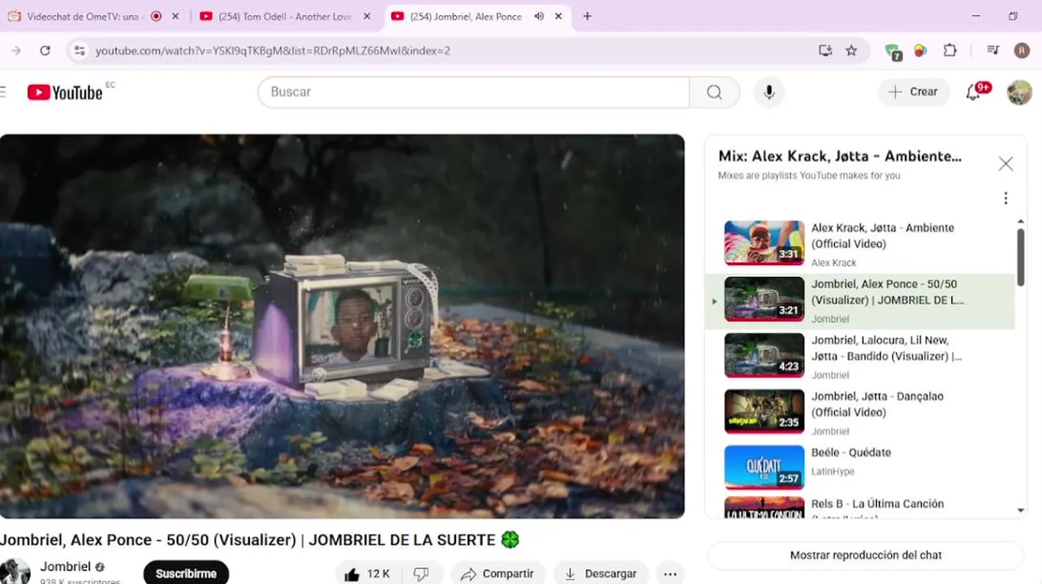
Task: Click the Crear button
Action: click(914, 92)
